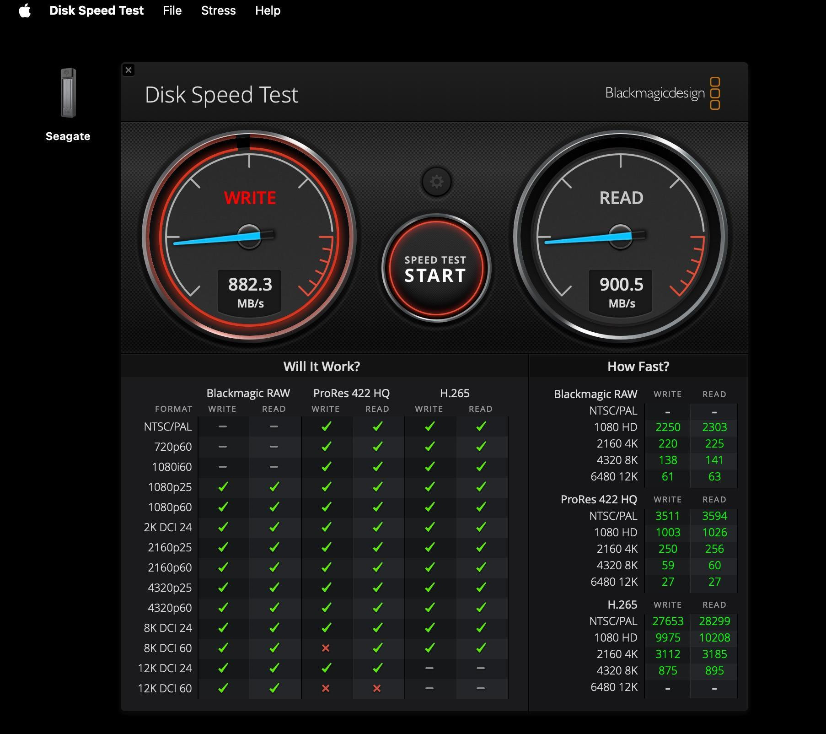Click the red X for ProRes 12K DCI 60 write
826x734 pixels.
click(x=326, y=688)
